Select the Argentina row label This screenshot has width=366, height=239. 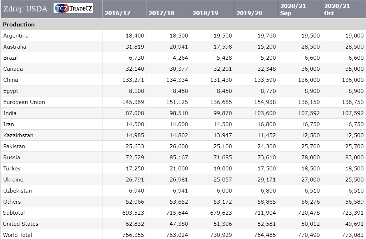pyautogui.click(x=16, y=36)
